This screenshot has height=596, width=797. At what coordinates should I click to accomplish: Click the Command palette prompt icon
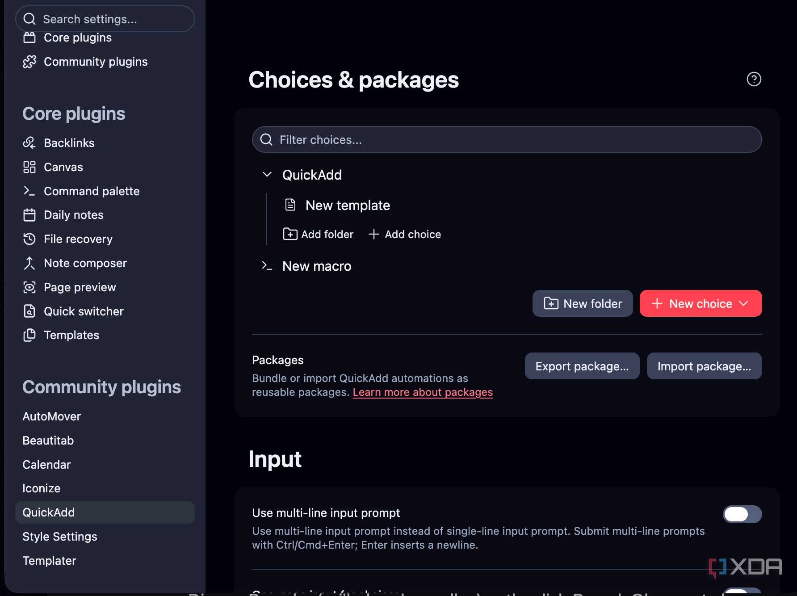(29, 191)
